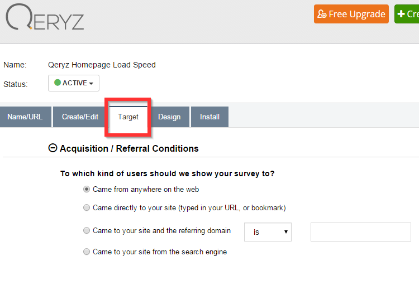
Task: Pick 'Came from the search engine' option
Action: [87, 252]
